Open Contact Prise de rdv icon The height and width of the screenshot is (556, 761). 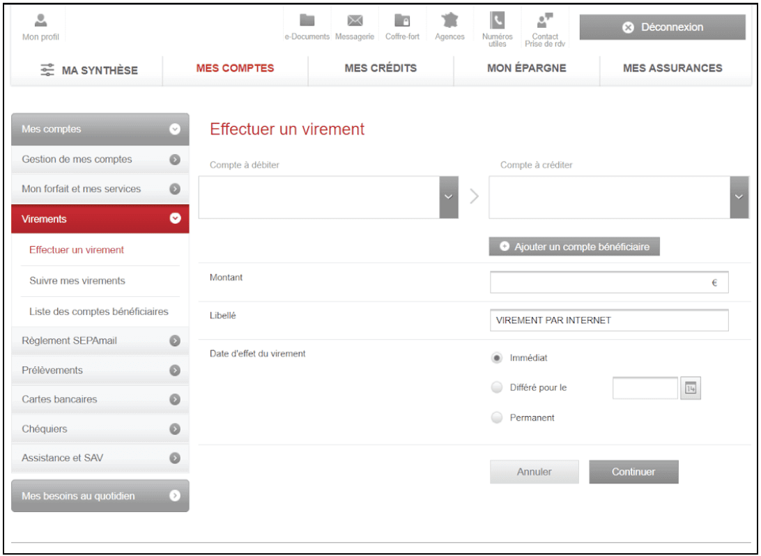tap(545, 20)
